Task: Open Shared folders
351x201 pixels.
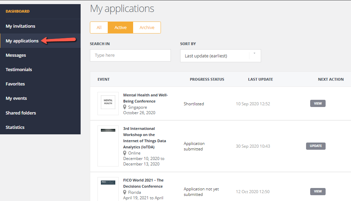Action: pos(21,113)
